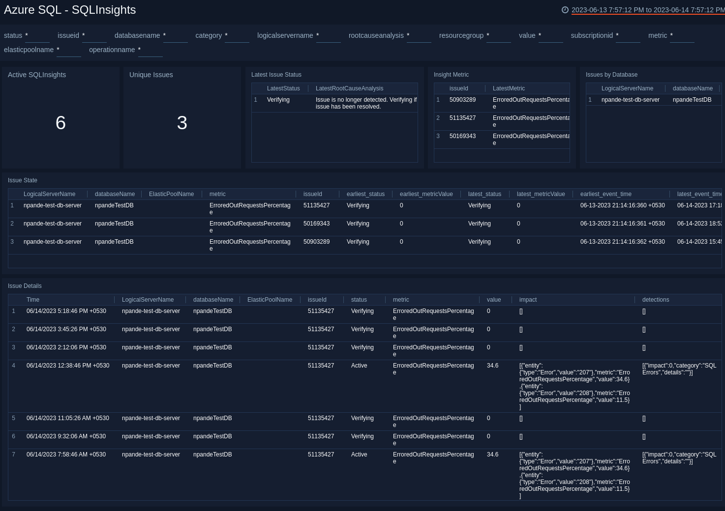The image size is (725, 511).
Task: Click earliest time 06-13-2023 21:14:16:360 cell
Action: click(622, 205)
